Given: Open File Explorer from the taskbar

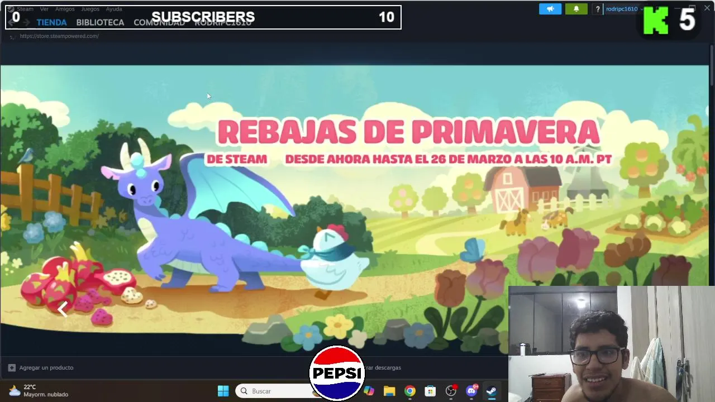Looking at the screenshot, I should (389, 391).
